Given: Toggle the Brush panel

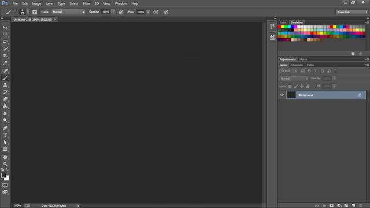Looking at the screenshot, I should [35, 12].
